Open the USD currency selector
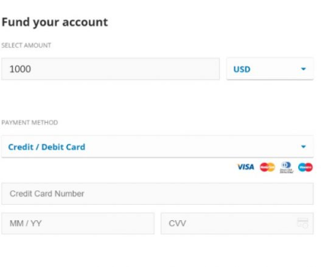 point(270,69)
